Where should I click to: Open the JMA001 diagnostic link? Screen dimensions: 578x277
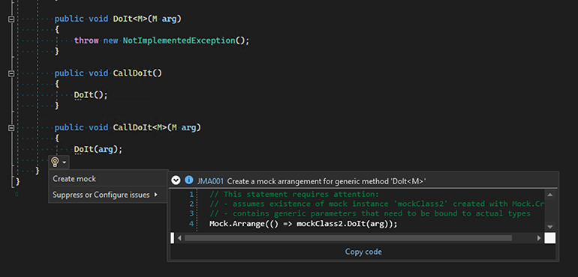[x=210, y=181]
